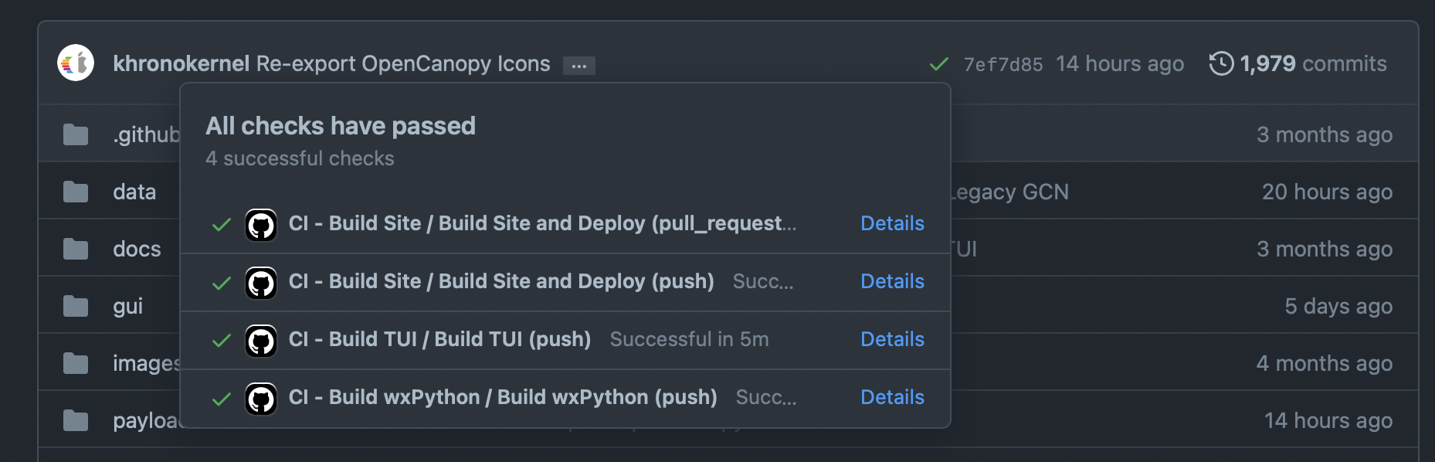Click the khronokernel user avatar

76,63
